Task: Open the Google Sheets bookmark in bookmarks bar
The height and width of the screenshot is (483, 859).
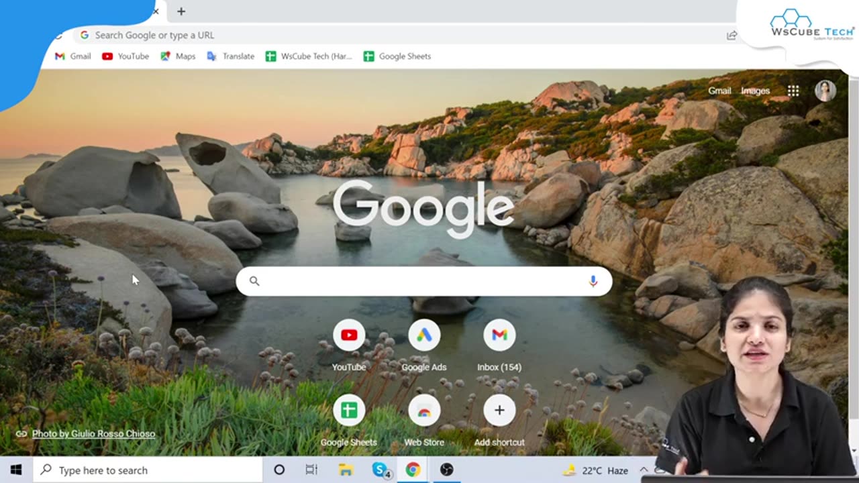Action: tap(397, 56)
